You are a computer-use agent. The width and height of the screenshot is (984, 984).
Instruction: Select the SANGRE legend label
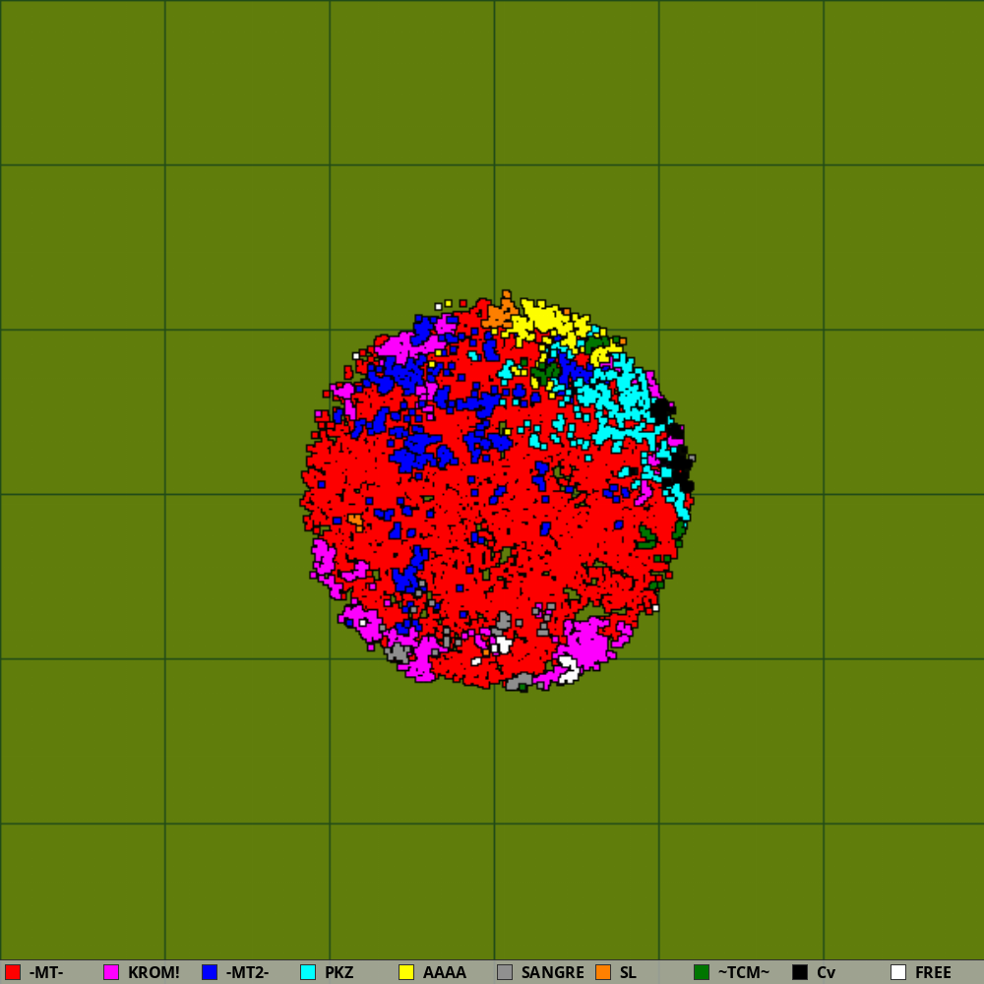[x=552, y=973]
